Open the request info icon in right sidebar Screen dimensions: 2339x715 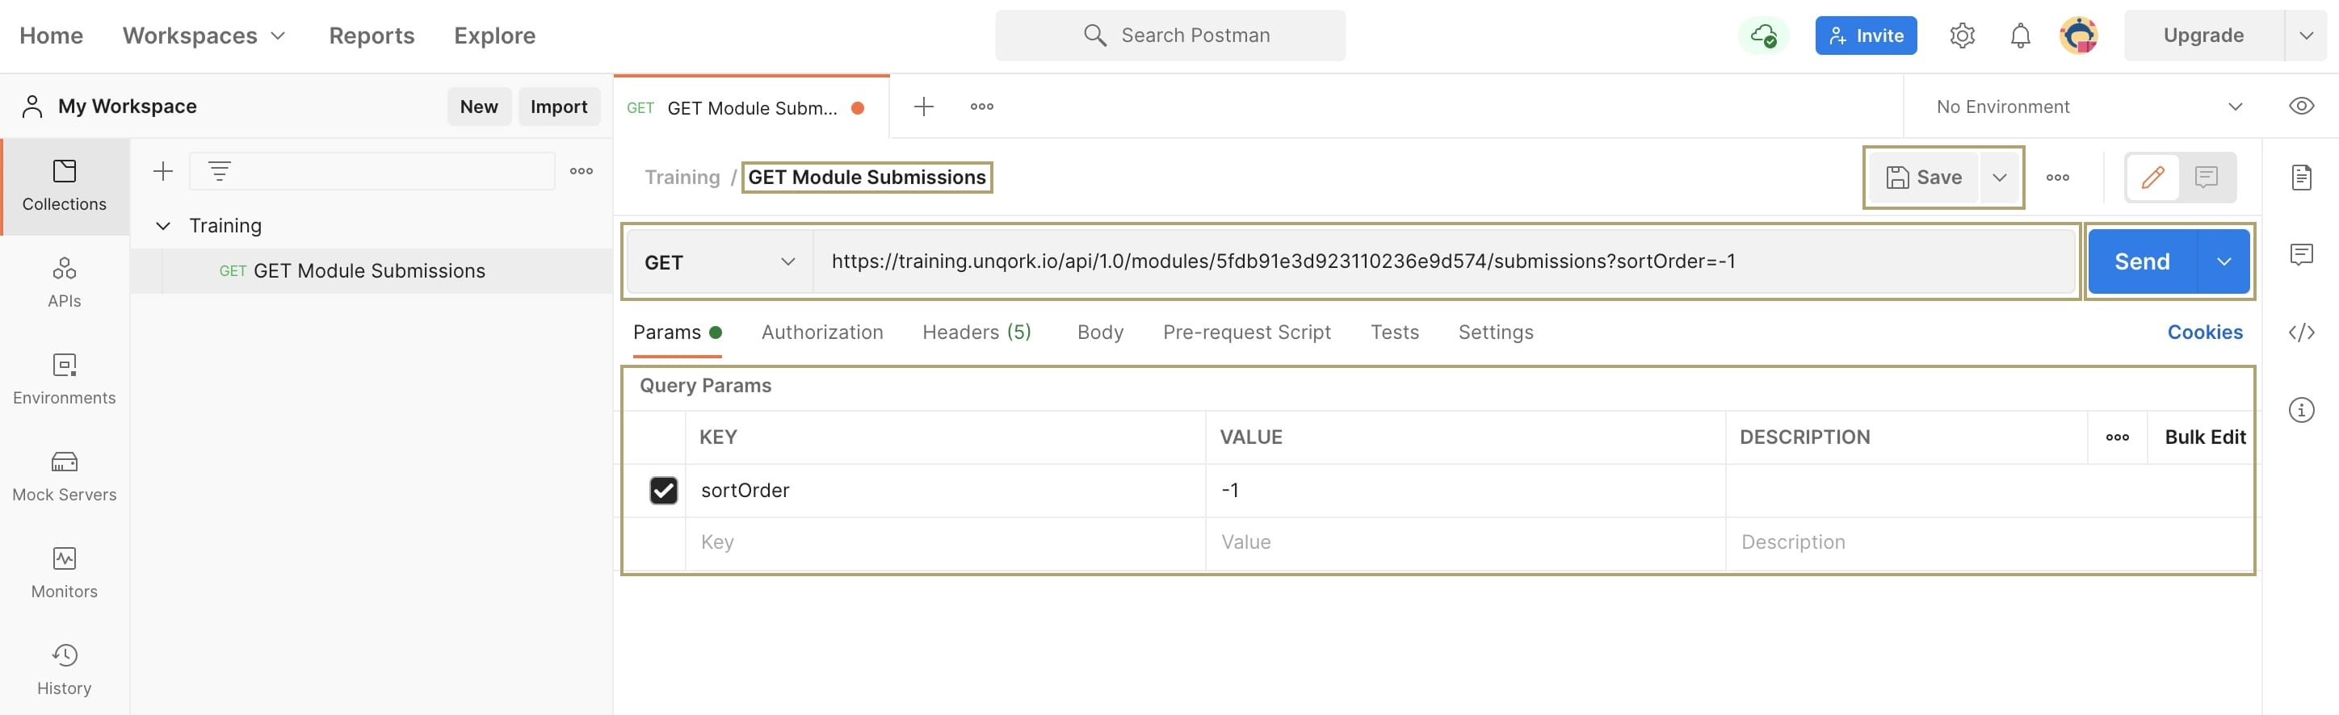coord(2301,409)
